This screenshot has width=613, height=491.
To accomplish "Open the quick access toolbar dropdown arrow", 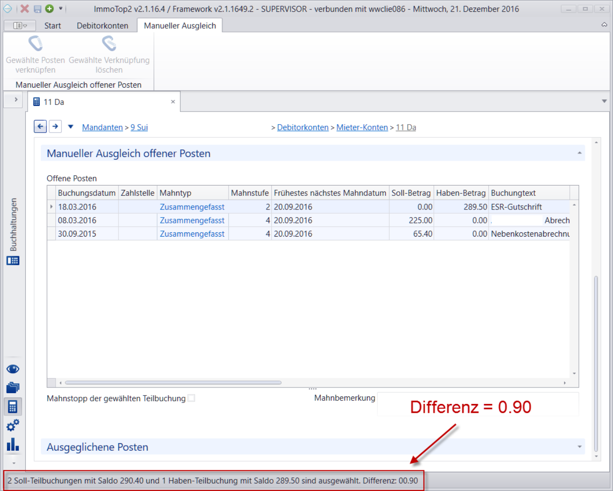I will (x=60, y=9).
